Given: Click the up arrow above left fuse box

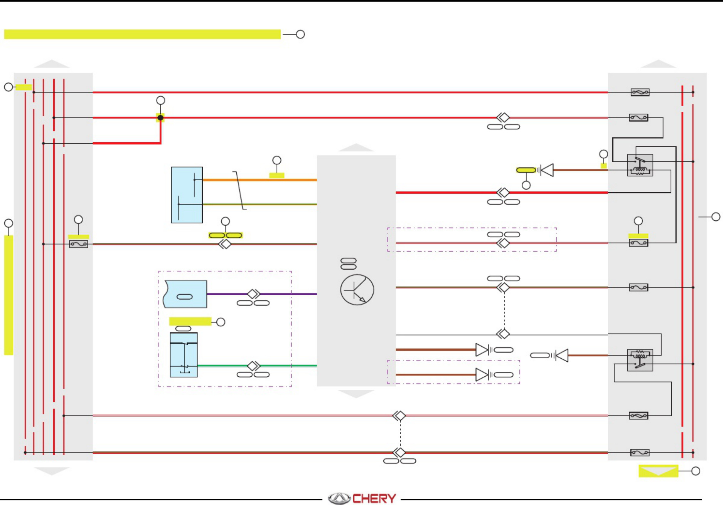Looking at the screenshot, I should 52,64.
